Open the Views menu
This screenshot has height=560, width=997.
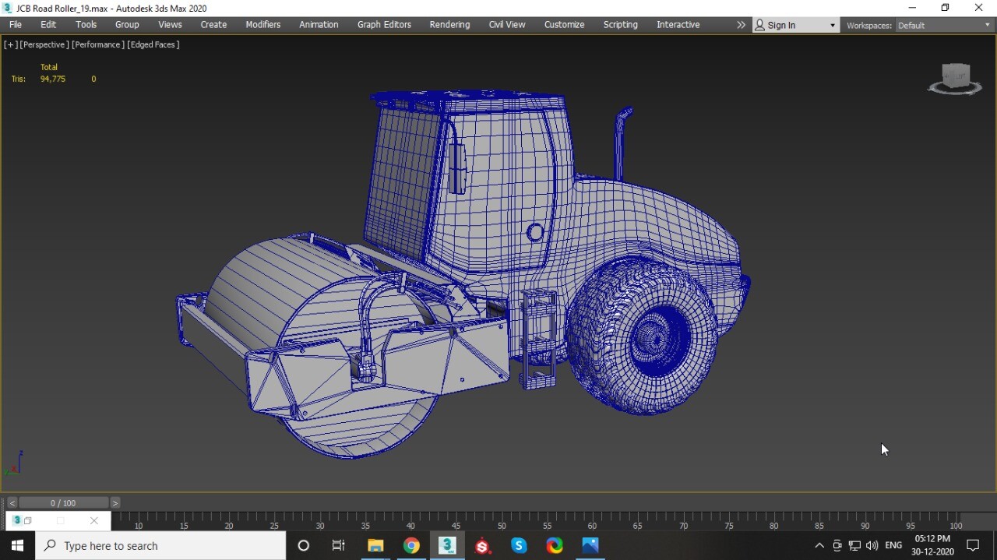coord(170,25)
